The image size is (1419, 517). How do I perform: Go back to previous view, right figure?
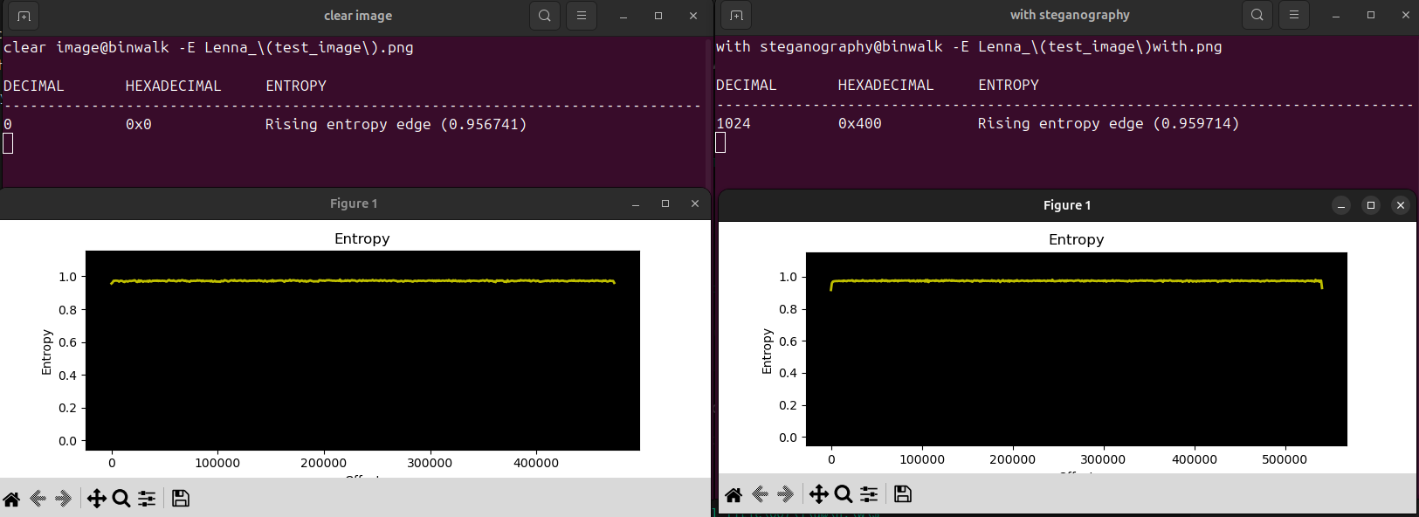click(760, 495)
